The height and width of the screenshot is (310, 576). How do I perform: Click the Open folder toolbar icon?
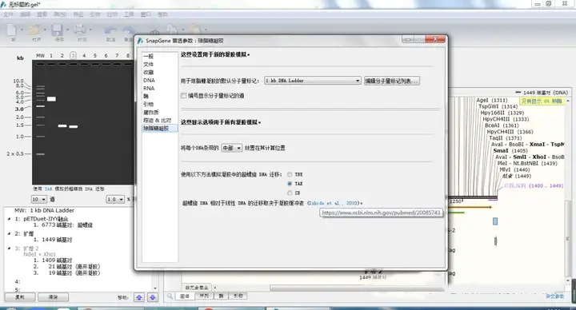coord(34,30)
